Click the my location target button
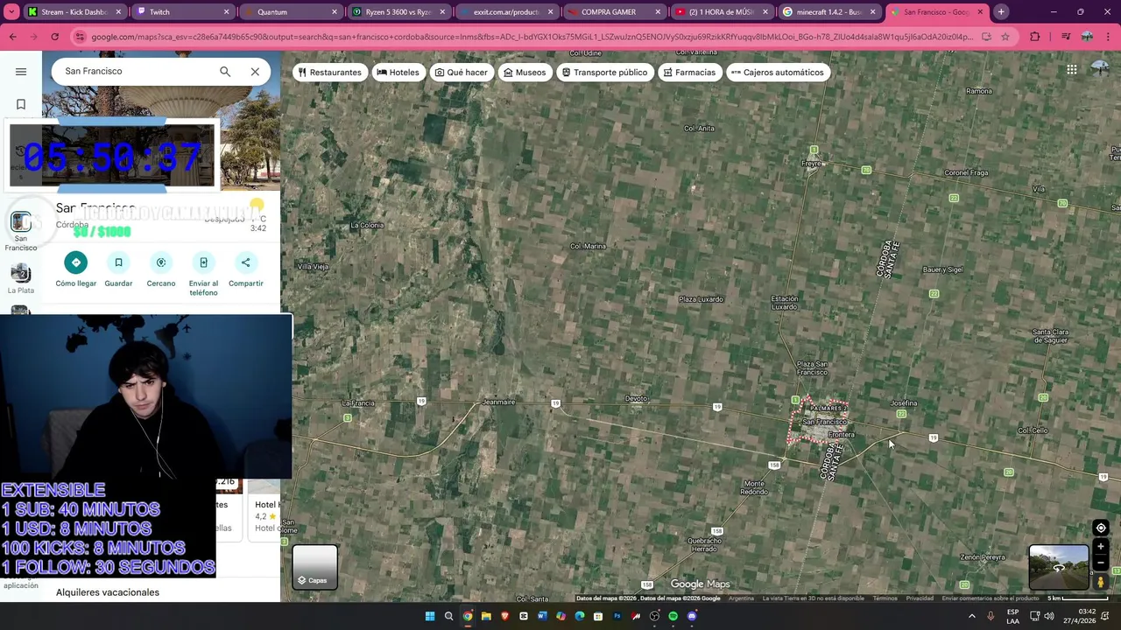1121x630 pixels. pos(1101,528)
